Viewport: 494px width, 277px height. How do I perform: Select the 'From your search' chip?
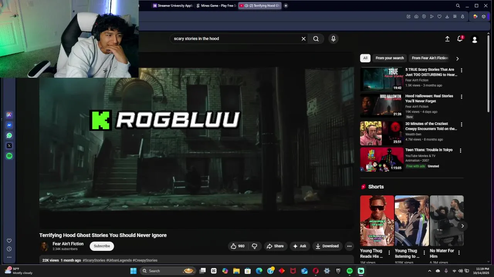(390, 58)
